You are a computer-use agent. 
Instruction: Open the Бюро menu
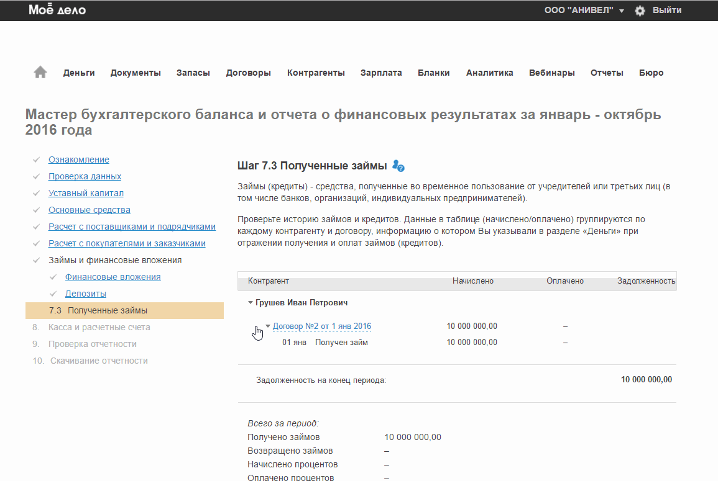click(x=651, y=73)
